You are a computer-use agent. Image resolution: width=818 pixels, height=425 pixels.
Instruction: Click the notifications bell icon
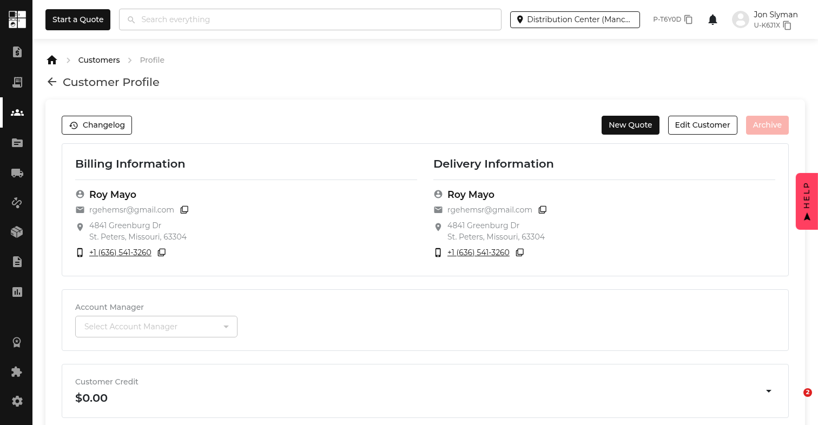tap(713, 20)
